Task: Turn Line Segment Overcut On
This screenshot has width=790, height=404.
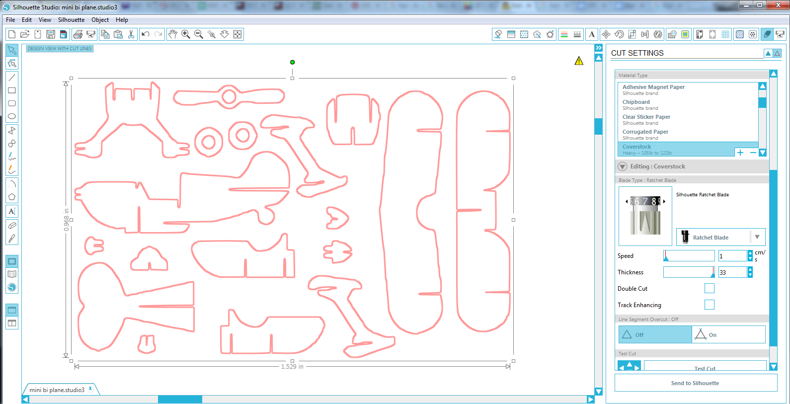Action: [728, 334]
